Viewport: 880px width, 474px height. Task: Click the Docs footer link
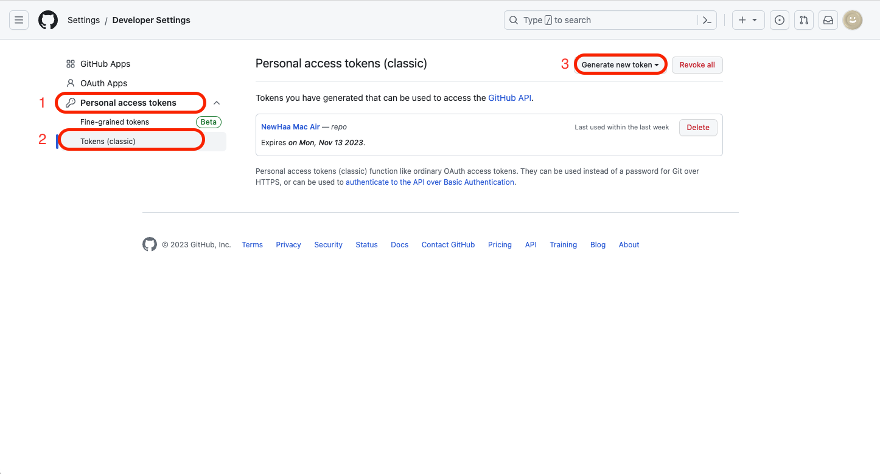pos(400,245)
